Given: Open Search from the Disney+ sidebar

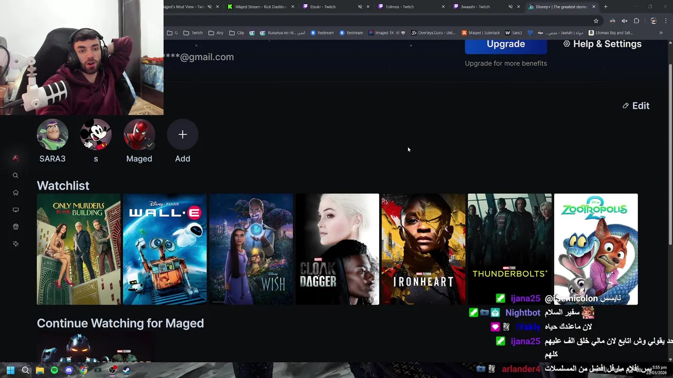Looking at the screenshot, I should coord(15,175).
